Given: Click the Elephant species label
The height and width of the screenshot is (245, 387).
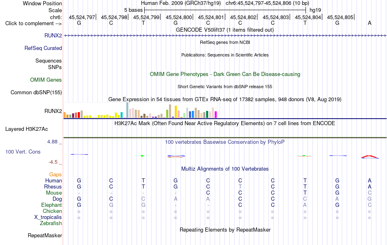Looking at the screenshot, I should [52, 205].
